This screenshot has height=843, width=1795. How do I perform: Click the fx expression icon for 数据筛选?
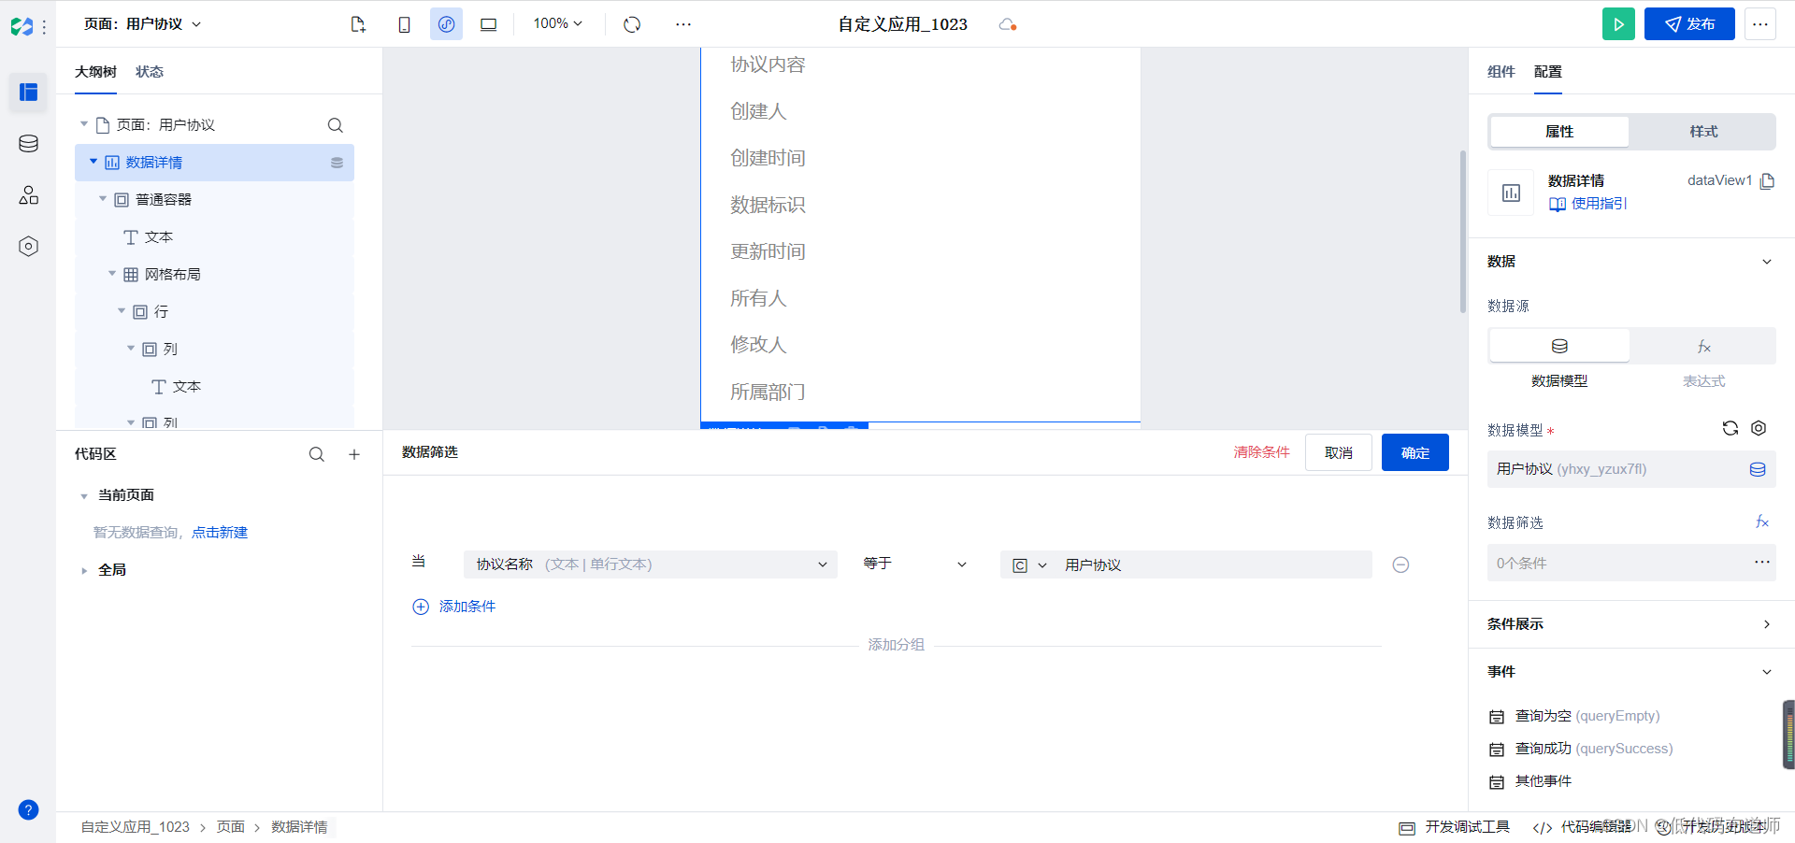pos(1762,522)
